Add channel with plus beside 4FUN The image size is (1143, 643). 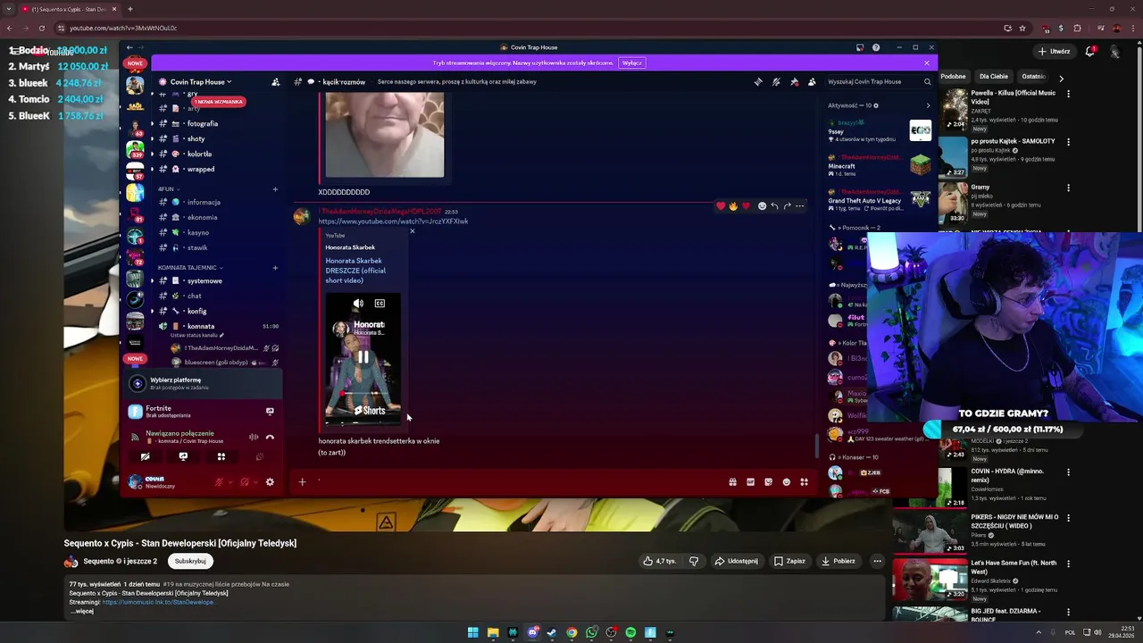275,189
